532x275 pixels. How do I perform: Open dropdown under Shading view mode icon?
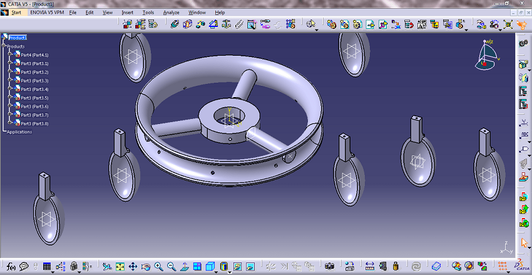(229, 272)
